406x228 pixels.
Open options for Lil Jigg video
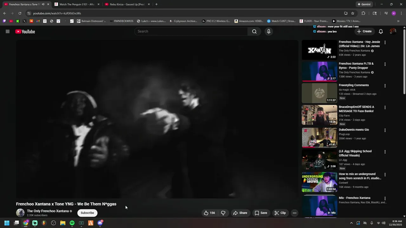385,152
